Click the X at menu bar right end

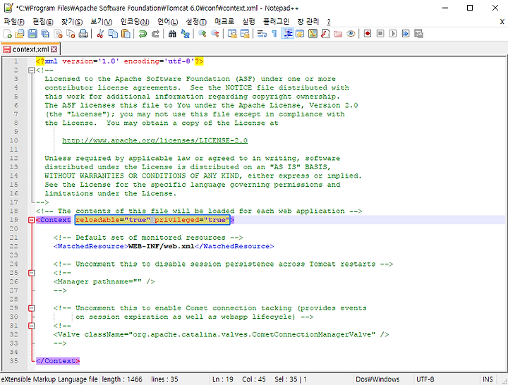pos(502,22)
